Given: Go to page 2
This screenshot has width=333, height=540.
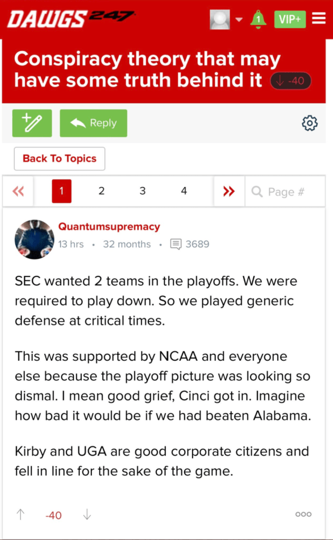Looking at the screenshot, I should click(101, 191).
